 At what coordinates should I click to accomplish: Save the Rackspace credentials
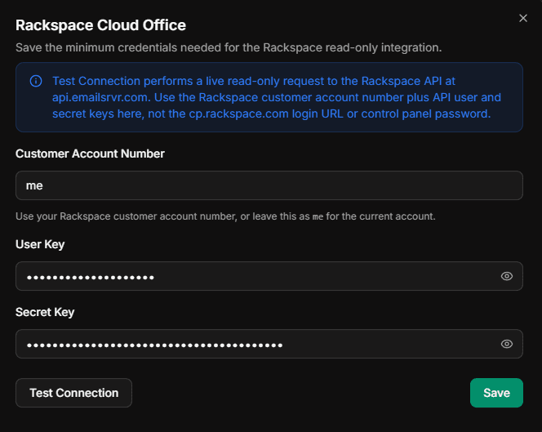tap(496, 393)
